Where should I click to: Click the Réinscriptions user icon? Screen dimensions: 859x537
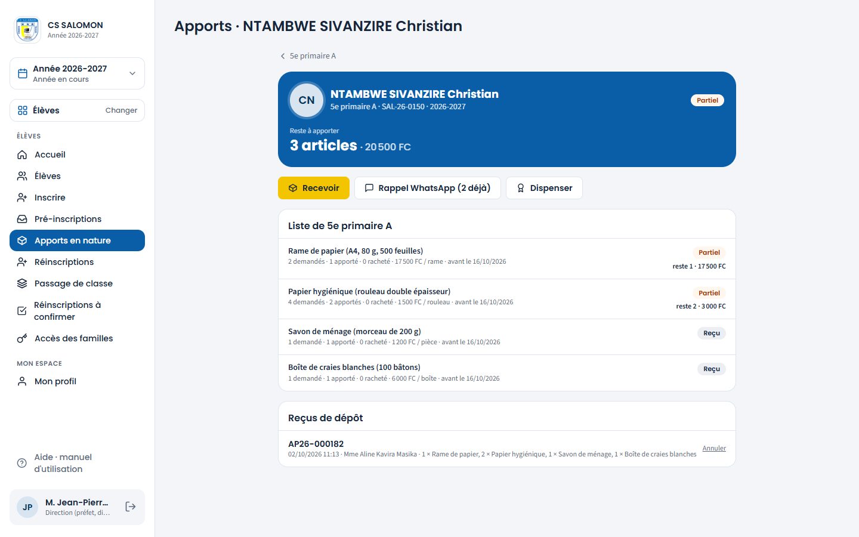(x=22, y=262)
